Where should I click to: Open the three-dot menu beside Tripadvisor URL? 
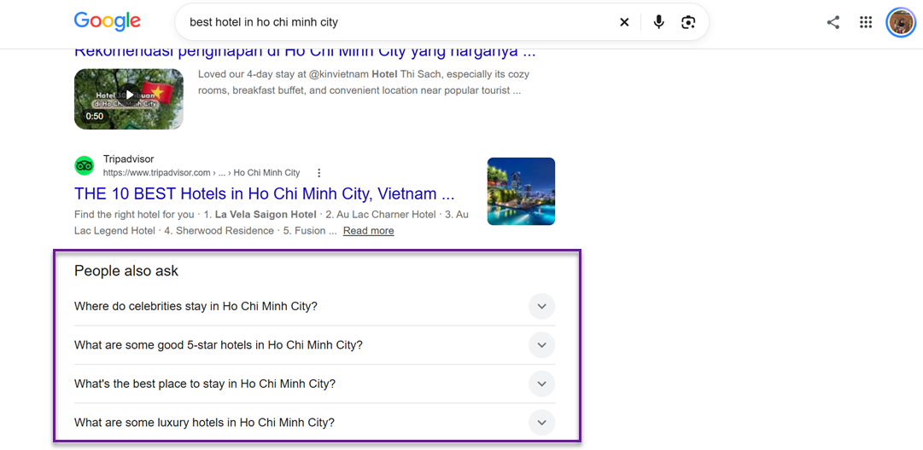click(319, 173)
